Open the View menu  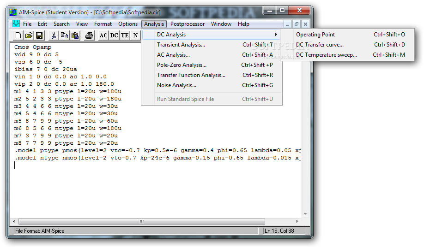[x=82, y=24]
